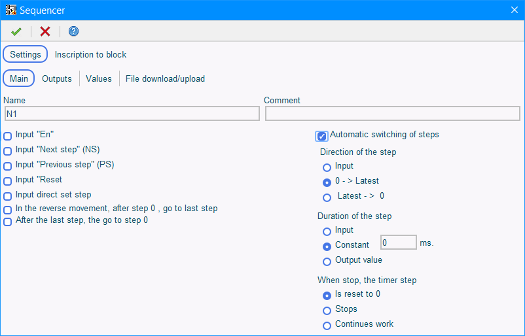The height and width of the screenshot is (336, 525).
Task: Switch to the Outputs tab
Action: point(56,78)
